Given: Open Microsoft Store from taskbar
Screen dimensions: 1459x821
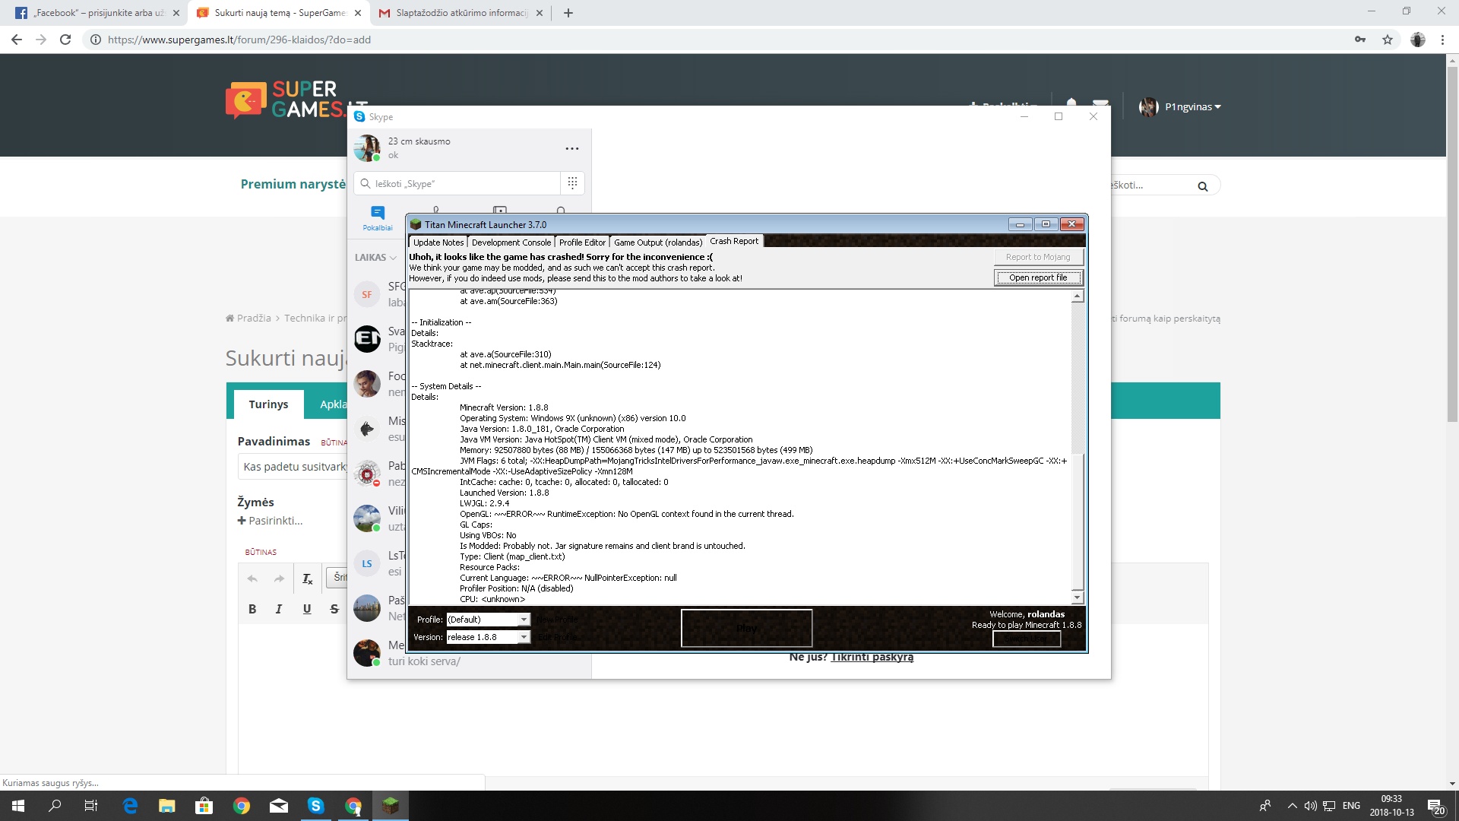Looking at the screenshot, I should (204, 806).
